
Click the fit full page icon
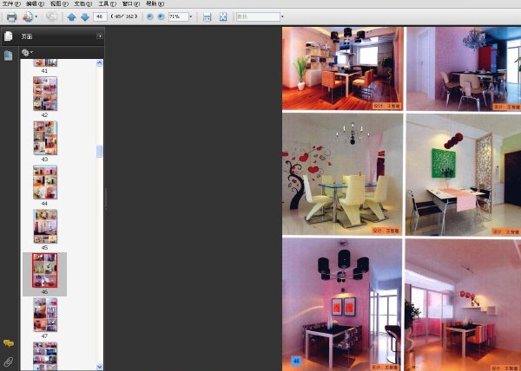coord(223,16)
